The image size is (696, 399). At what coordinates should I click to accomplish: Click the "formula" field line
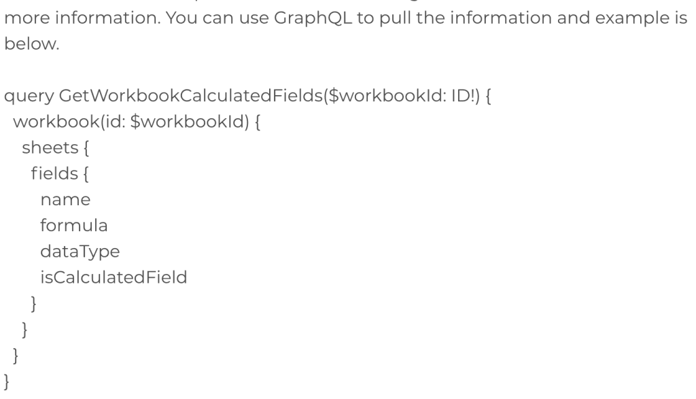tap(73, 225)
